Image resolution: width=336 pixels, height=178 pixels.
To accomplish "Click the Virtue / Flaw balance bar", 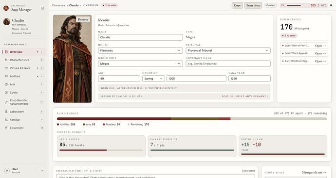I will (283, 154).
